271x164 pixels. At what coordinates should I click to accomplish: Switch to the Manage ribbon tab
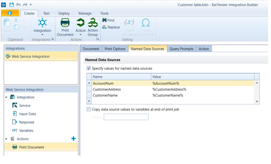point(85,13)
